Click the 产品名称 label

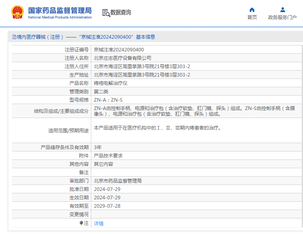point(79,83)
